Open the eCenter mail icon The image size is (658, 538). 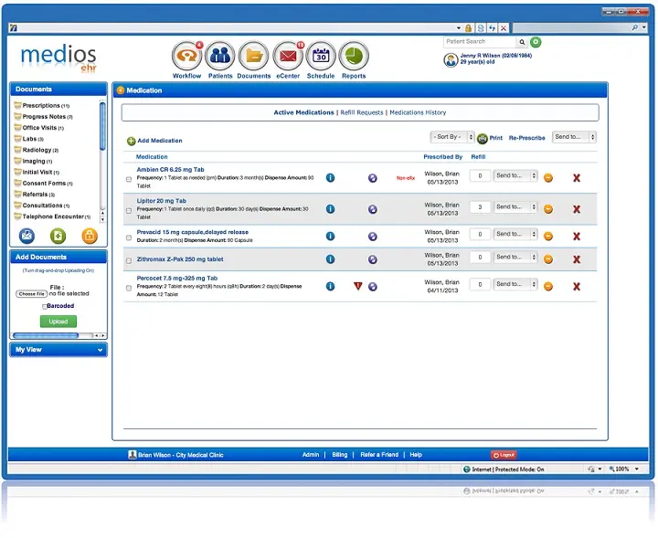[288, 56]
